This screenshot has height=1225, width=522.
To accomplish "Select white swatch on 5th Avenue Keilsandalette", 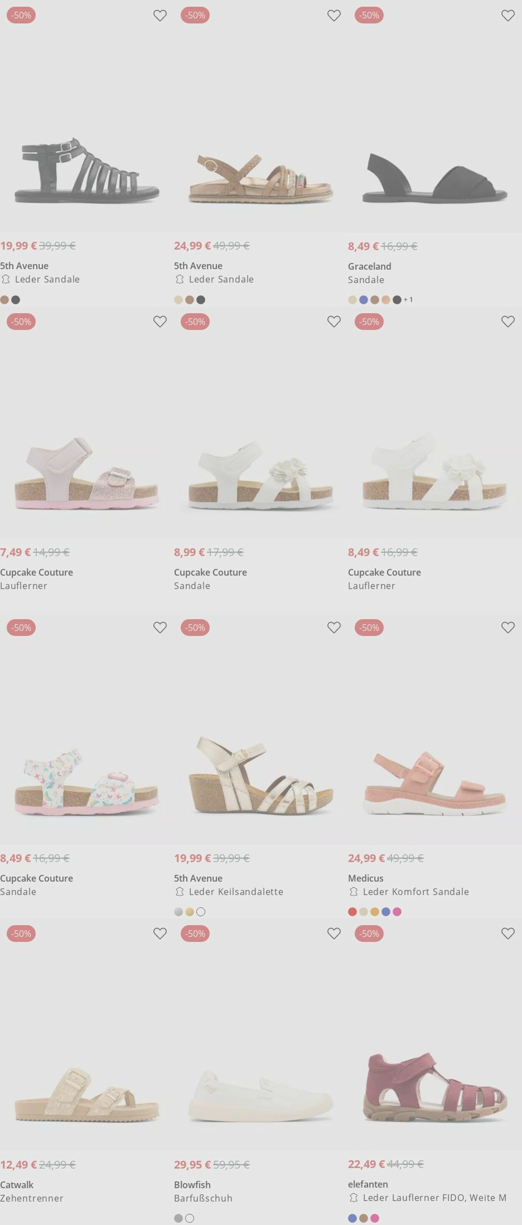I will coord(201,911).
